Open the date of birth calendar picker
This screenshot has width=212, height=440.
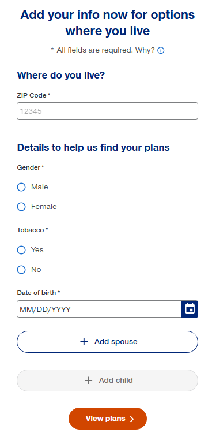(x=190, y=309)
